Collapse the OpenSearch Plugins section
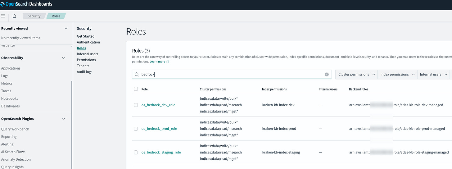The width and height of the screenshot is (452, 169). click(x=64, y=119)
